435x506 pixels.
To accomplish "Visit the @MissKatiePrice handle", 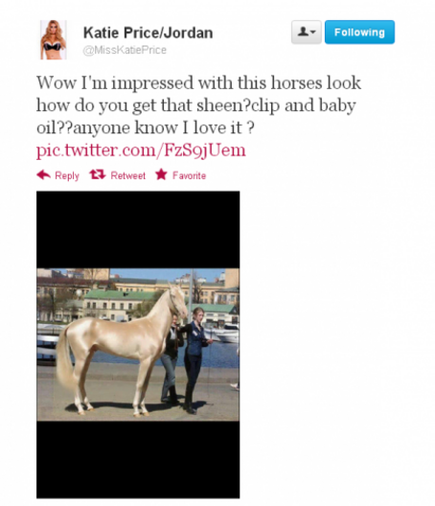I will [125, 50].
